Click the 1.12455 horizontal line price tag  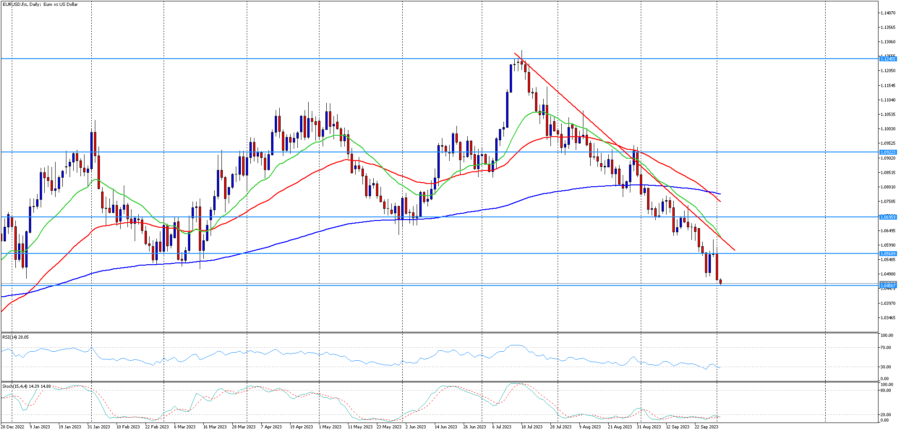888,59
